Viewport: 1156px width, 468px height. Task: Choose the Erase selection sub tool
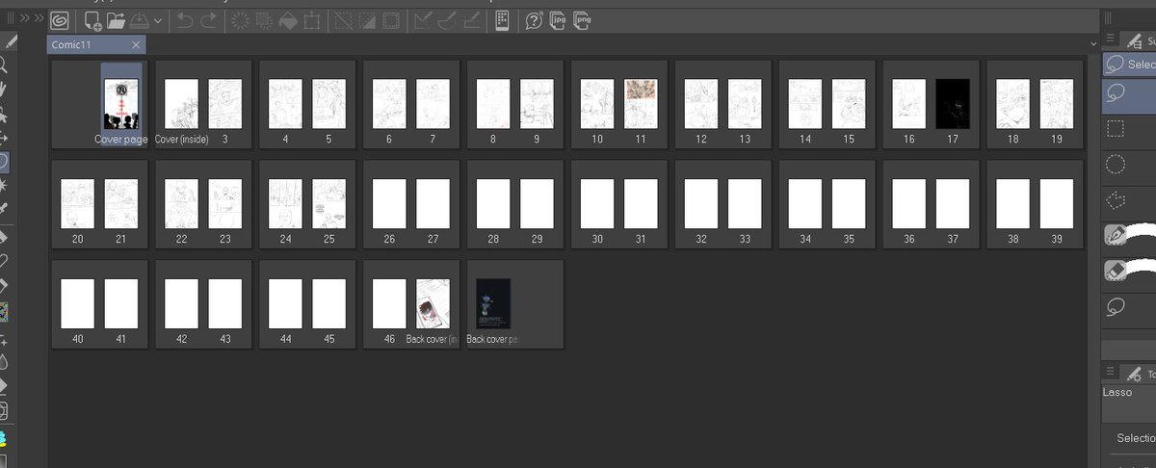[x=1129, y=271]
